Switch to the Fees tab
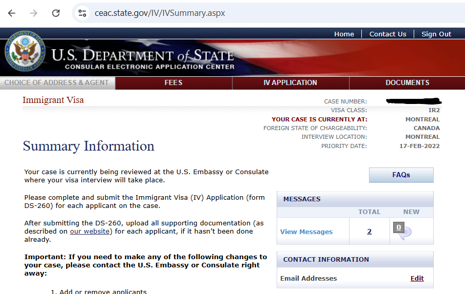 pos(173,83)
